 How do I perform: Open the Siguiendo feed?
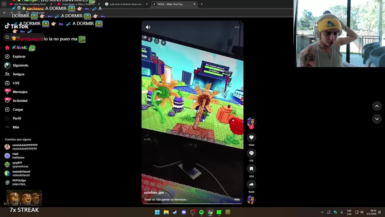(x=20, y=65)
